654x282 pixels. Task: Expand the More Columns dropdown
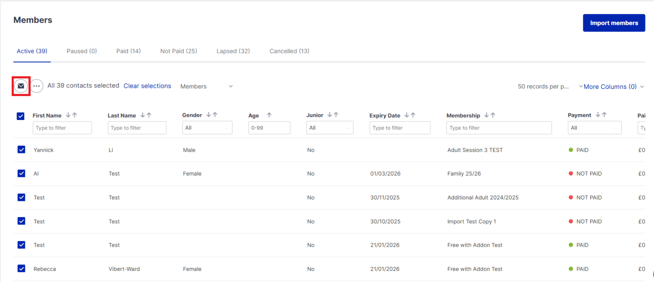613,87
